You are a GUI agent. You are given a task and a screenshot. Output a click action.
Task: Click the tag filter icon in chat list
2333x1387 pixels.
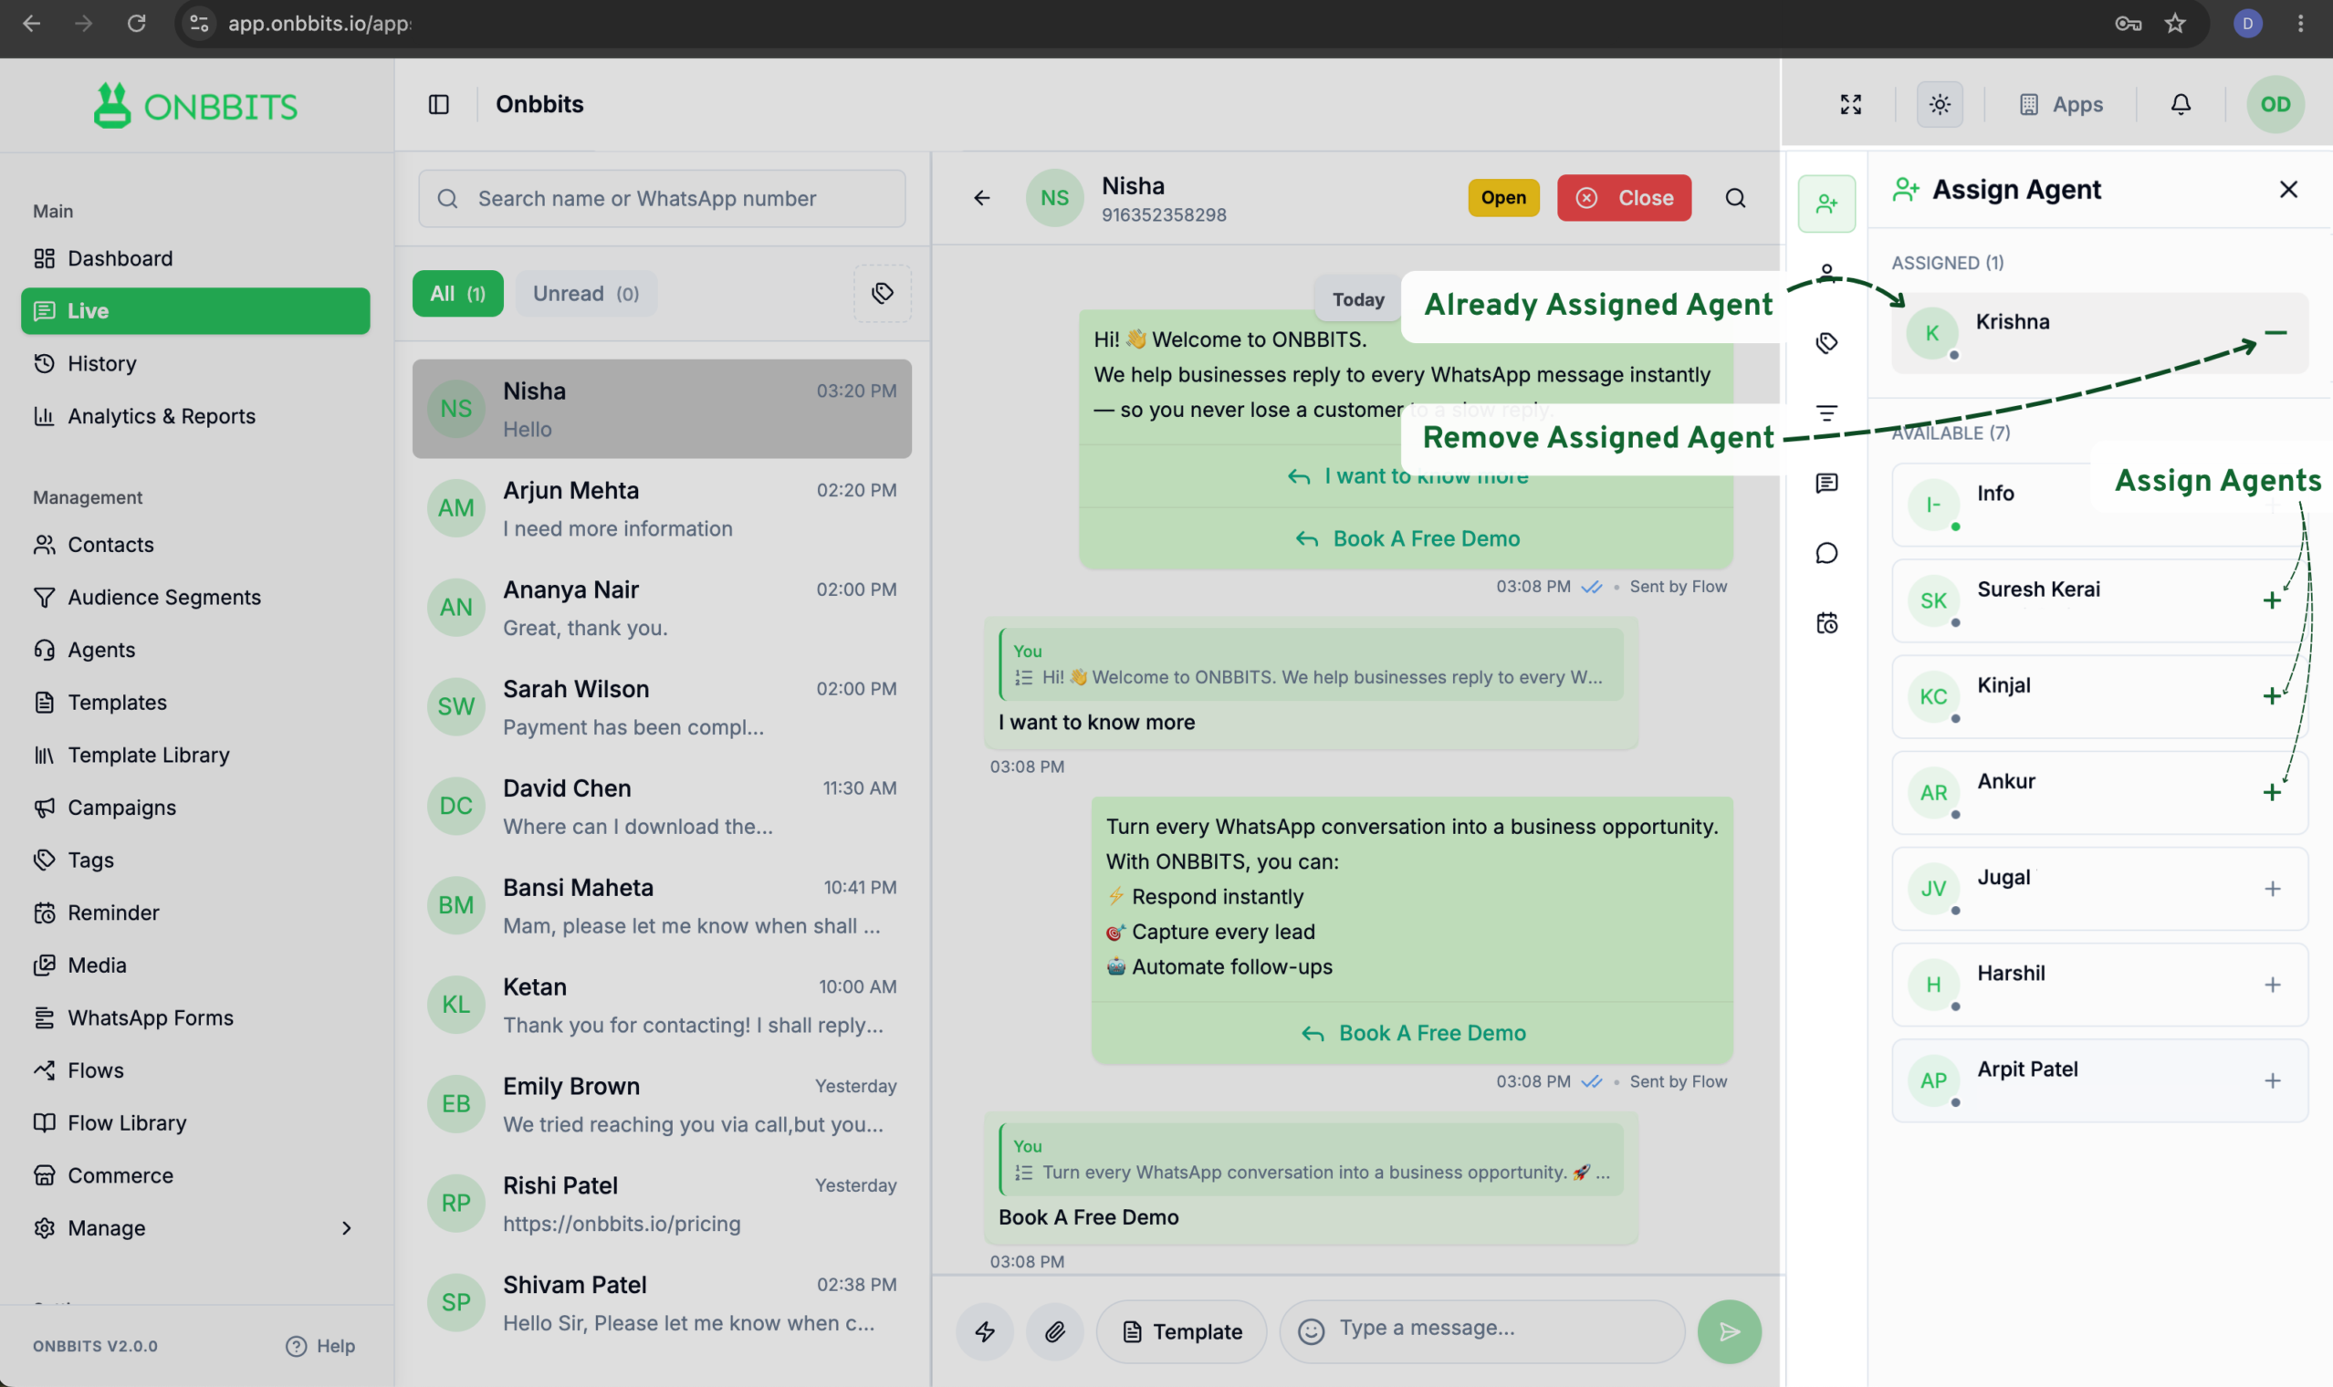883,294
